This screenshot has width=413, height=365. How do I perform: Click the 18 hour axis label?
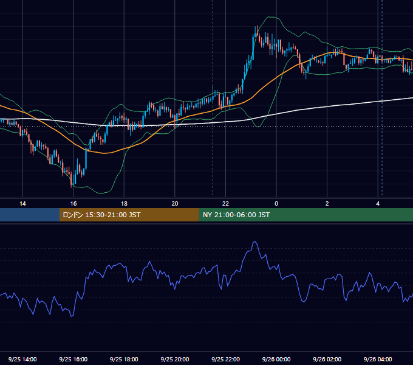tap(124, 204)
